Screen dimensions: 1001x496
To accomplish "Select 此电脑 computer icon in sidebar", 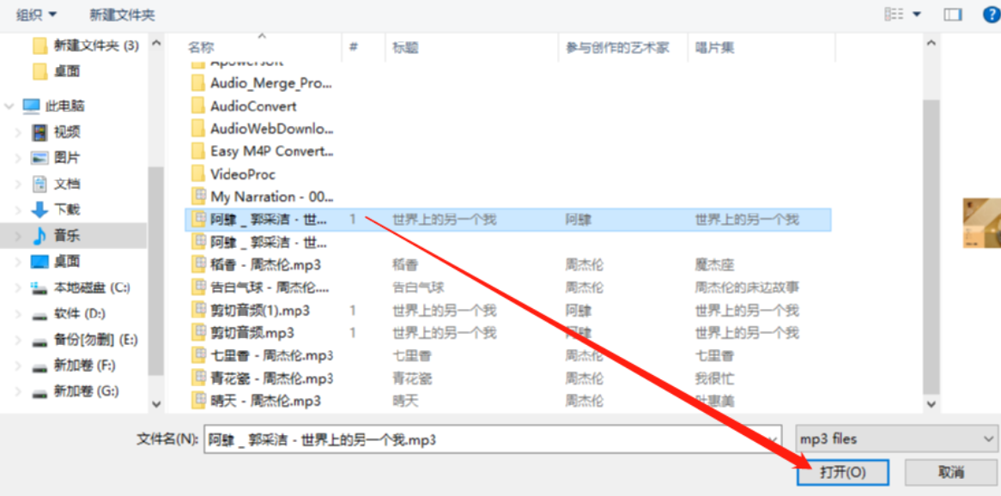I will pyautogui.click(x=31, y=106).
